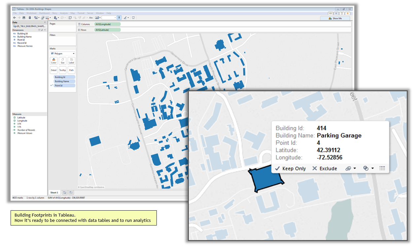Image resolution: width=415 pixels, height=247 pixels.
Task: Open the Analysis menu
Action: coord(64,13)
